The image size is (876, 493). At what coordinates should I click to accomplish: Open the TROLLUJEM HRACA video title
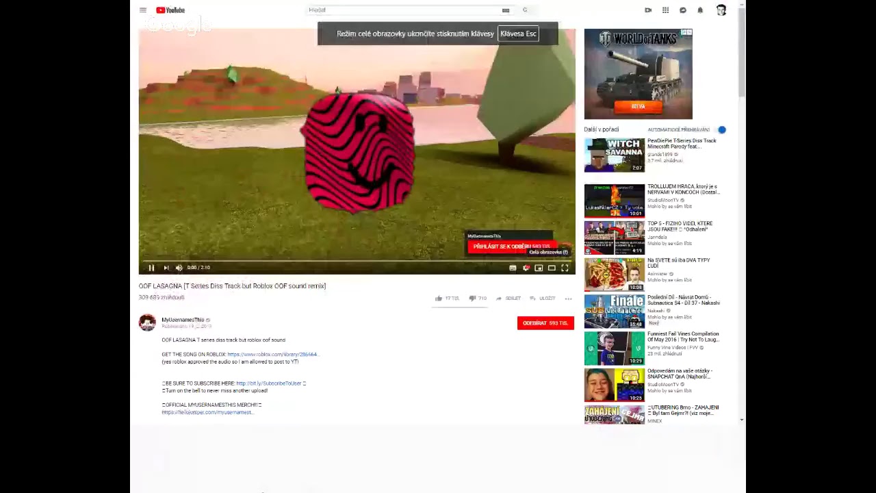(684, 189)
